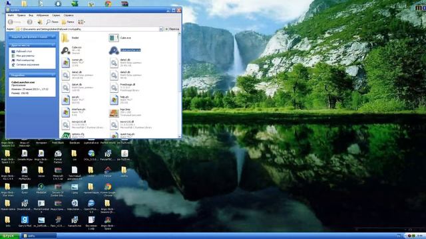The width and height of the screenshot is (426, 239).
Task: Select the Cube.ico icon file
Action: click(65, 50)
